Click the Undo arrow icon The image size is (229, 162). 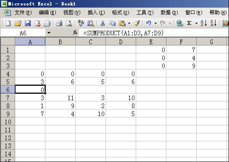pyautogui.click(x=149, y=23)
